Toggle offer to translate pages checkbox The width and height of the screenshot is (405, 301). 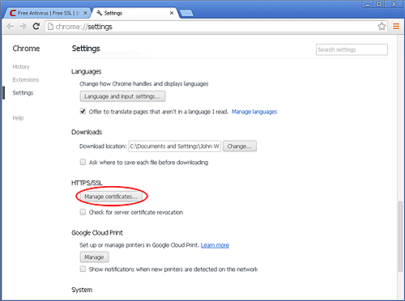pyautogui.click(x=83, y=112)
